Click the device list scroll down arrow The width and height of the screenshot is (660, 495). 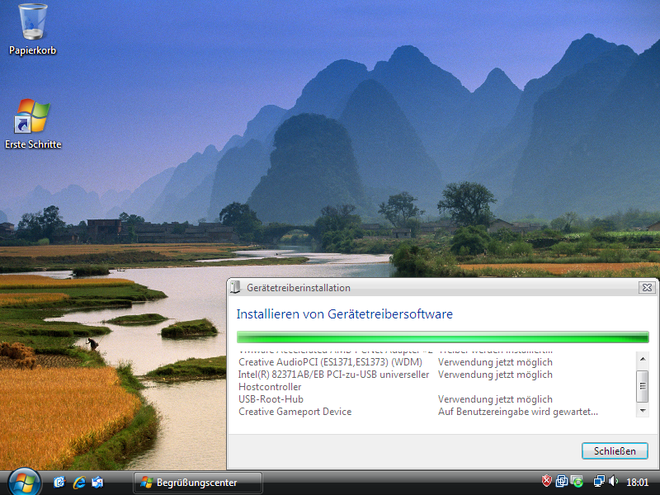[642, 411]
